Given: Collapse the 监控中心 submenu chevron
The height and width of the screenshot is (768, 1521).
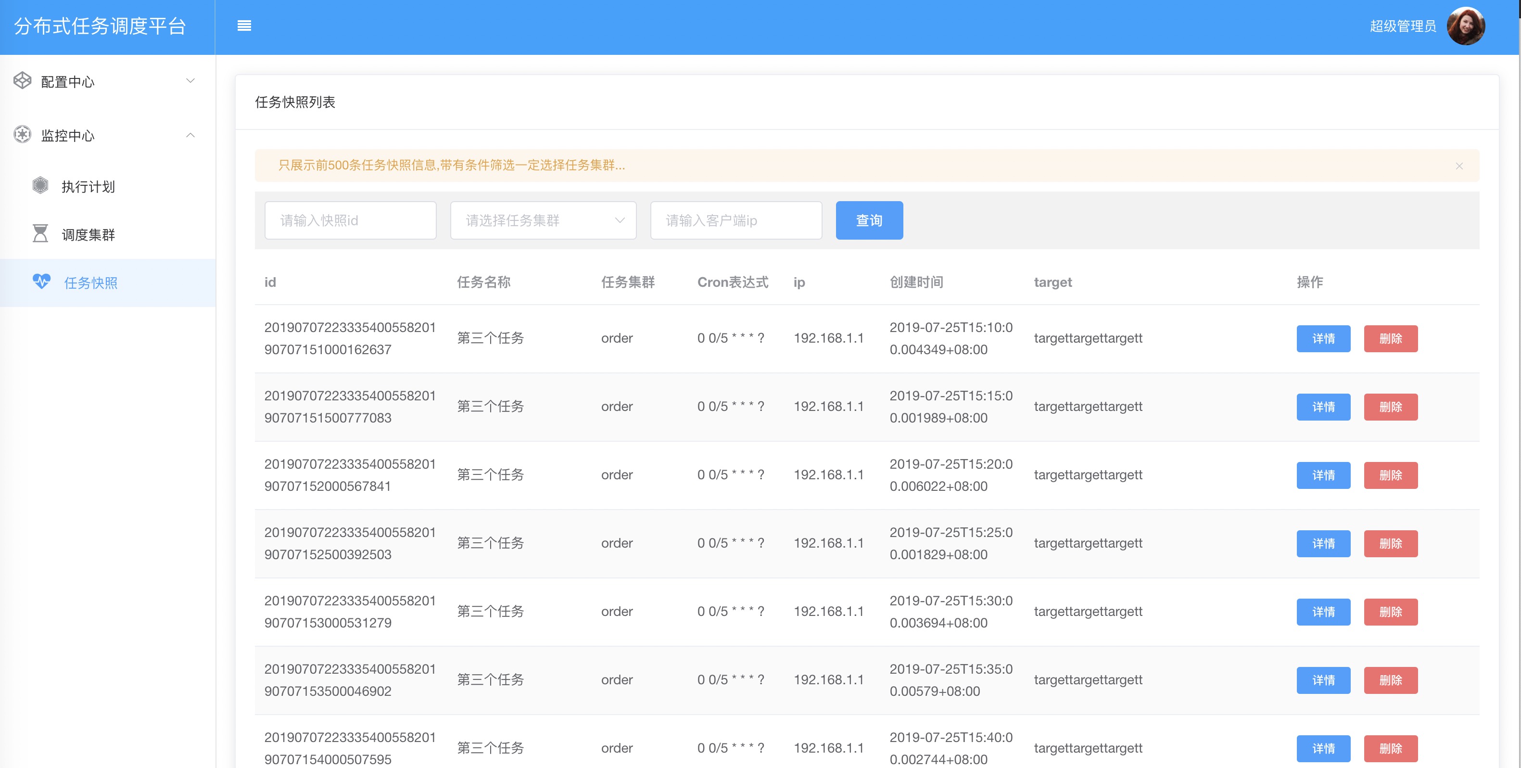Looking at the screenshot, I should (x=190, y=135).
